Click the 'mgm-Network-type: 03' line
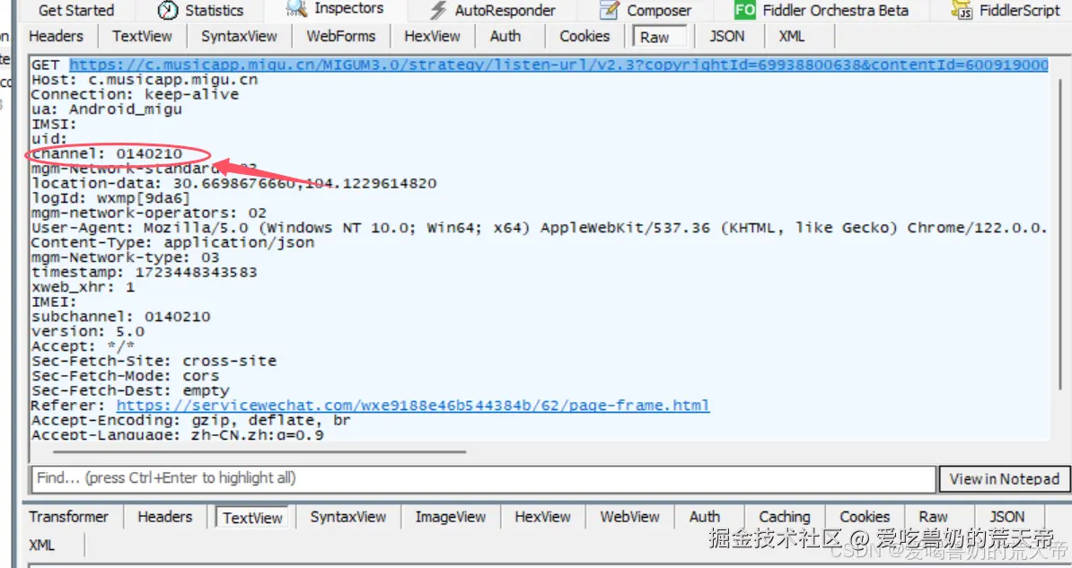The height and width of the screenshot is (568, 1072). (125, 258)
